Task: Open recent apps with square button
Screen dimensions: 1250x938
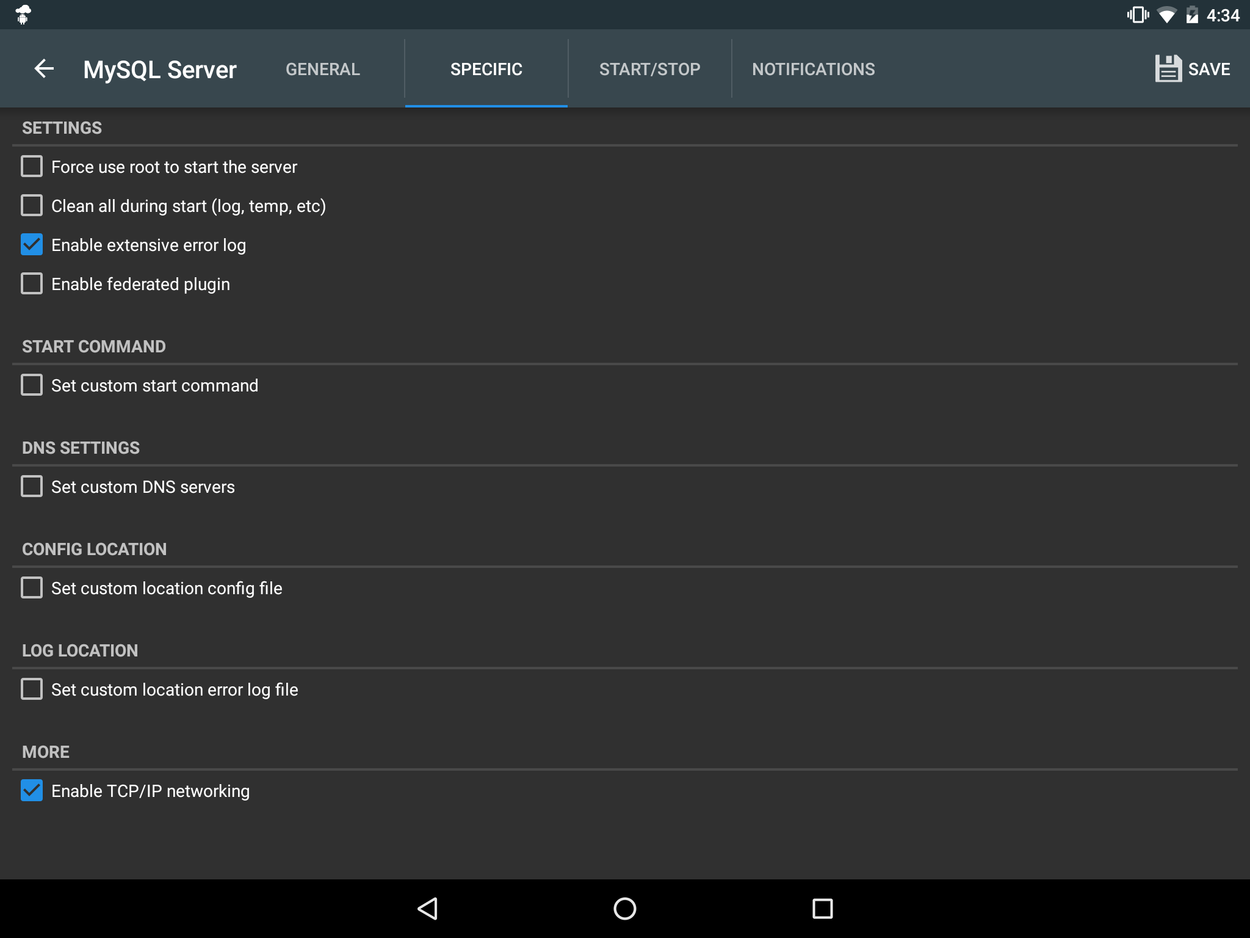Action: [823, 909]
